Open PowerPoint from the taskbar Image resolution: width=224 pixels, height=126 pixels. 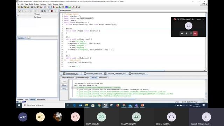[x=142, y=105]
